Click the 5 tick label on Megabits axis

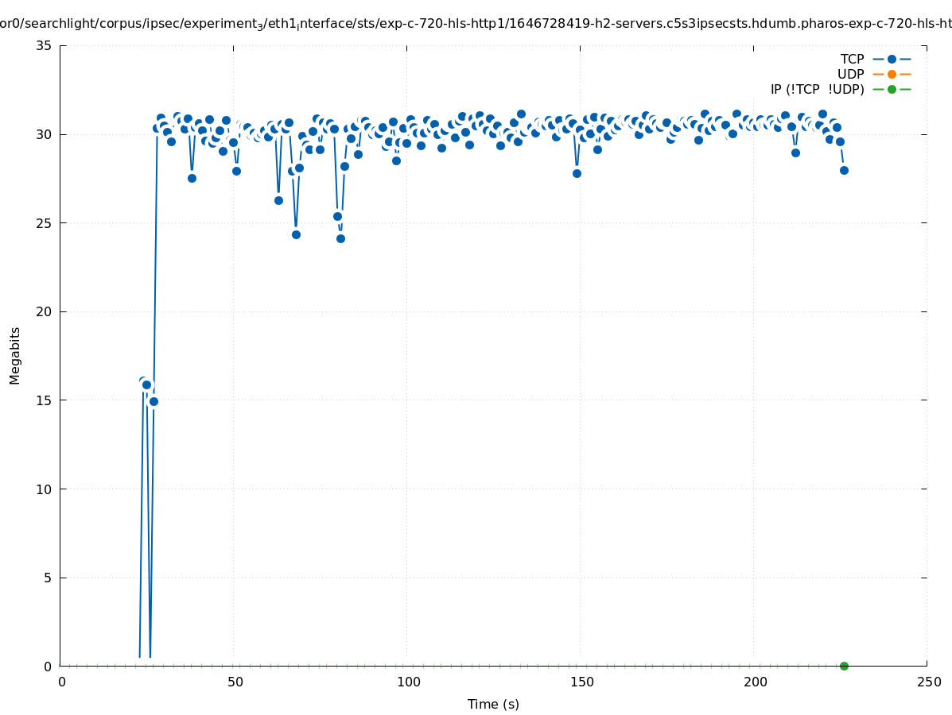[48, 578]
